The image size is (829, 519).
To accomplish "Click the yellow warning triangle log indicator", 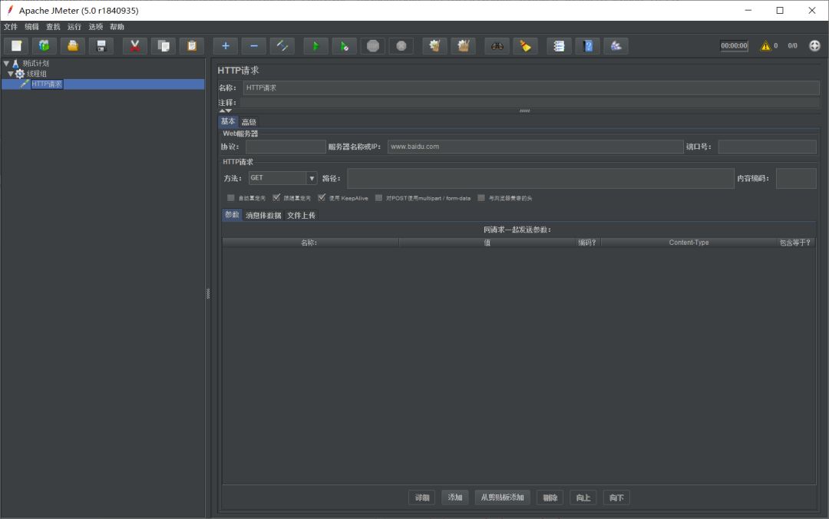I will pyautogui.click(x=765, y=46).
